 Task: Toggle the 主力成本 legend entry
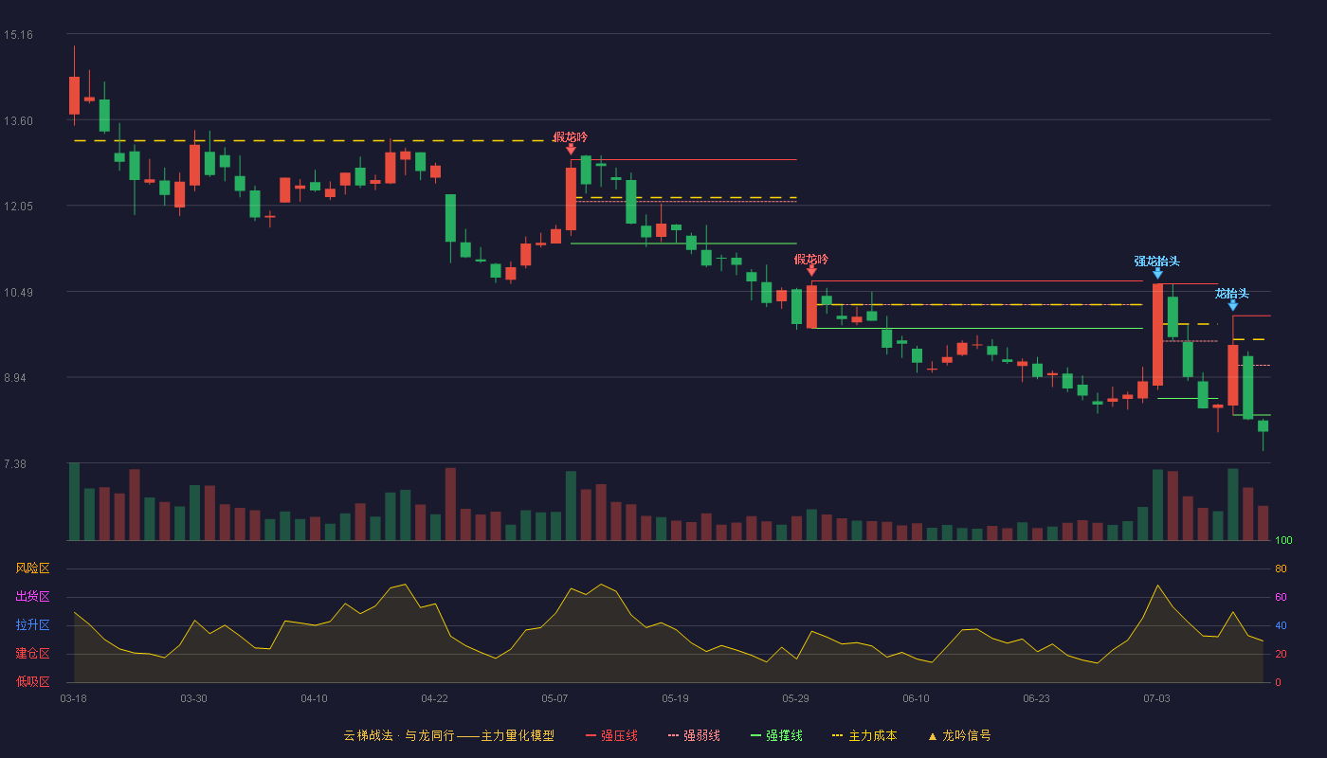[x=864, y=736]
